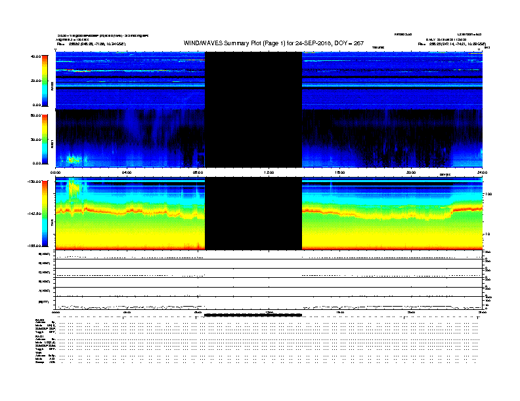Click the 12:00 tick label below RAD1 panel

click(269, 172)
